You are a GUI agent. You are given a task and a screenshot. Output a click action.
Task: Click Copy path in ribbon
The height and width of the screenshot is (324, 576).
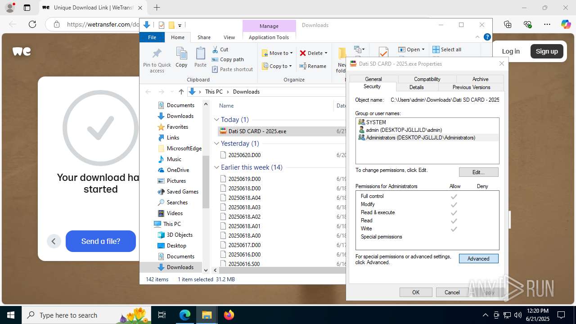pyautogui.click(x=228, y=59)
